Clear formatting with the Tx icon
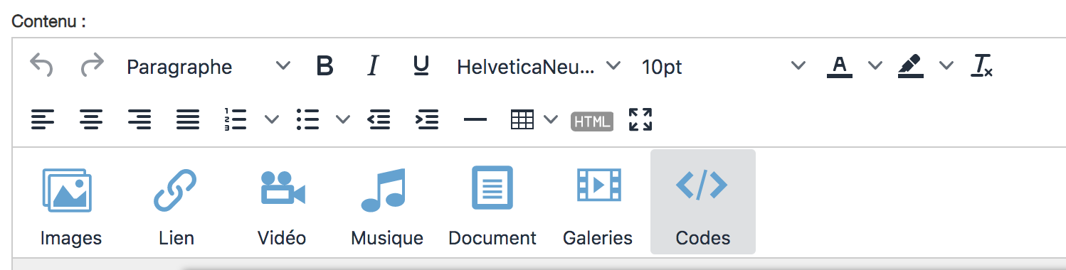The width and height of the screenshot is (1066, 270). pos(982,66)
